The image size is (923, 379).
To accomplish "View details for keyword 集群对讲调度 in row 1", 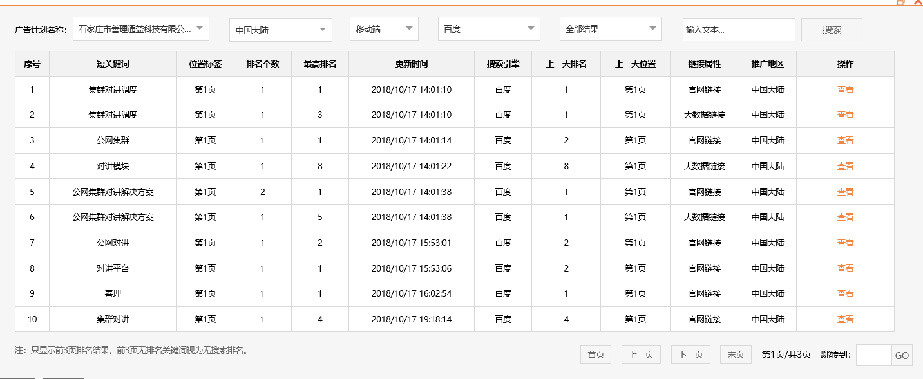I will [x=844, y=89].
